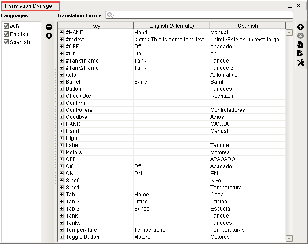Select the English cell 'Office'

172,202
